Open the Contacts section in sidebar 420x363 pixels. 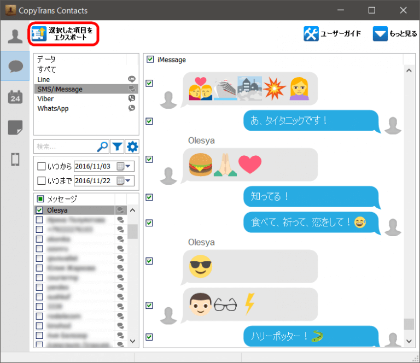pyautogui.click(x=15, y=36)
